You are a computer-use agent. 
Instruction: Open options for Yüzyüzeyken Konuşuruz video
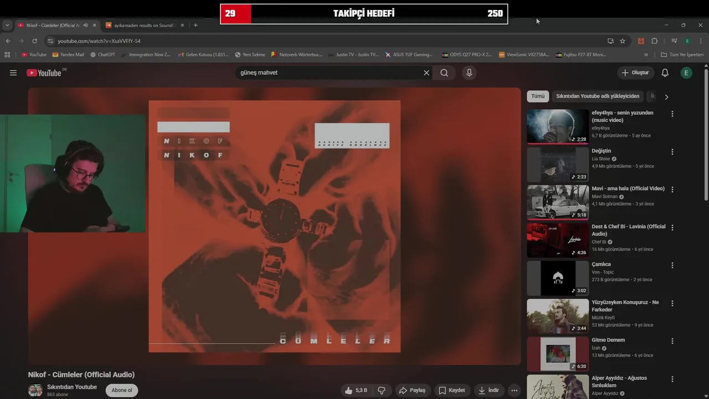[672, 303]
